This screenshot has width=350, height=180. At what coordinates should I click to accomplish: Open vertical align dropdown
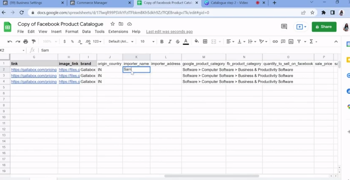pos(241,42)
